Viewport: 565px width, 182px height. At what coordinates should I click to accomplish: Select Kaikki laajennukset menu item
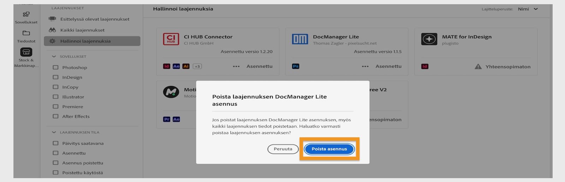click(x=92, y=30)
